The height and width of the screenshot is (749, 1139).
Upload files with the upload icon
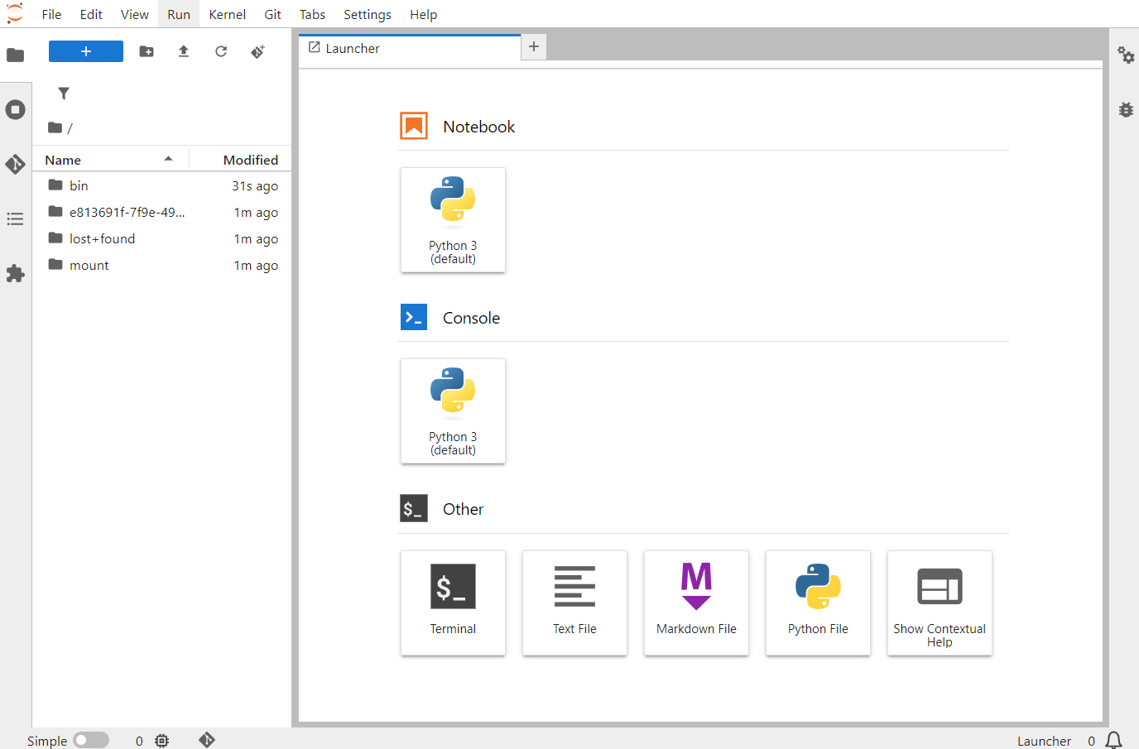[183, 51]
